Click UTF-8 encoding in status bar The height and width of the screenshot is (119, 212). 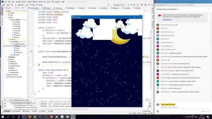139,113
